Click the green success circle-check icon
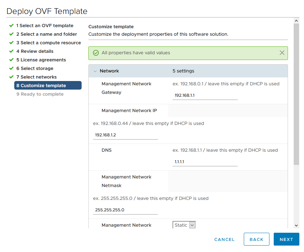Screen dimensions: 304x252 [x=96, y=53]
